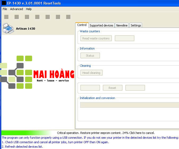179x149 pixels.
Task: Click the application icon in the title bar
Action: (x=4, y=3)
